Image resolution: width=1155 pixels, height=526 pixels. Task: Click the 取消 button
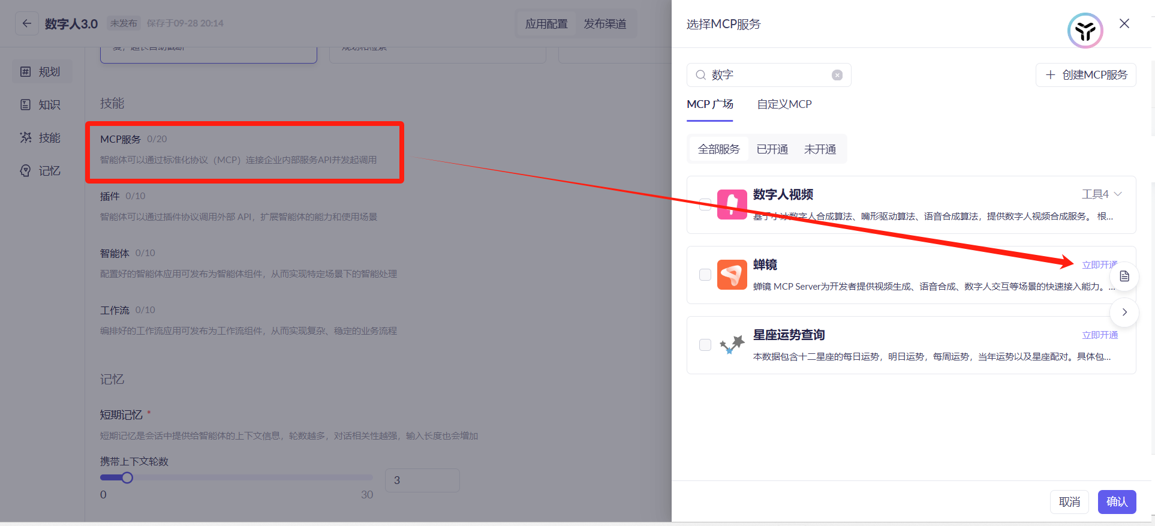[x=1069, y=502]
